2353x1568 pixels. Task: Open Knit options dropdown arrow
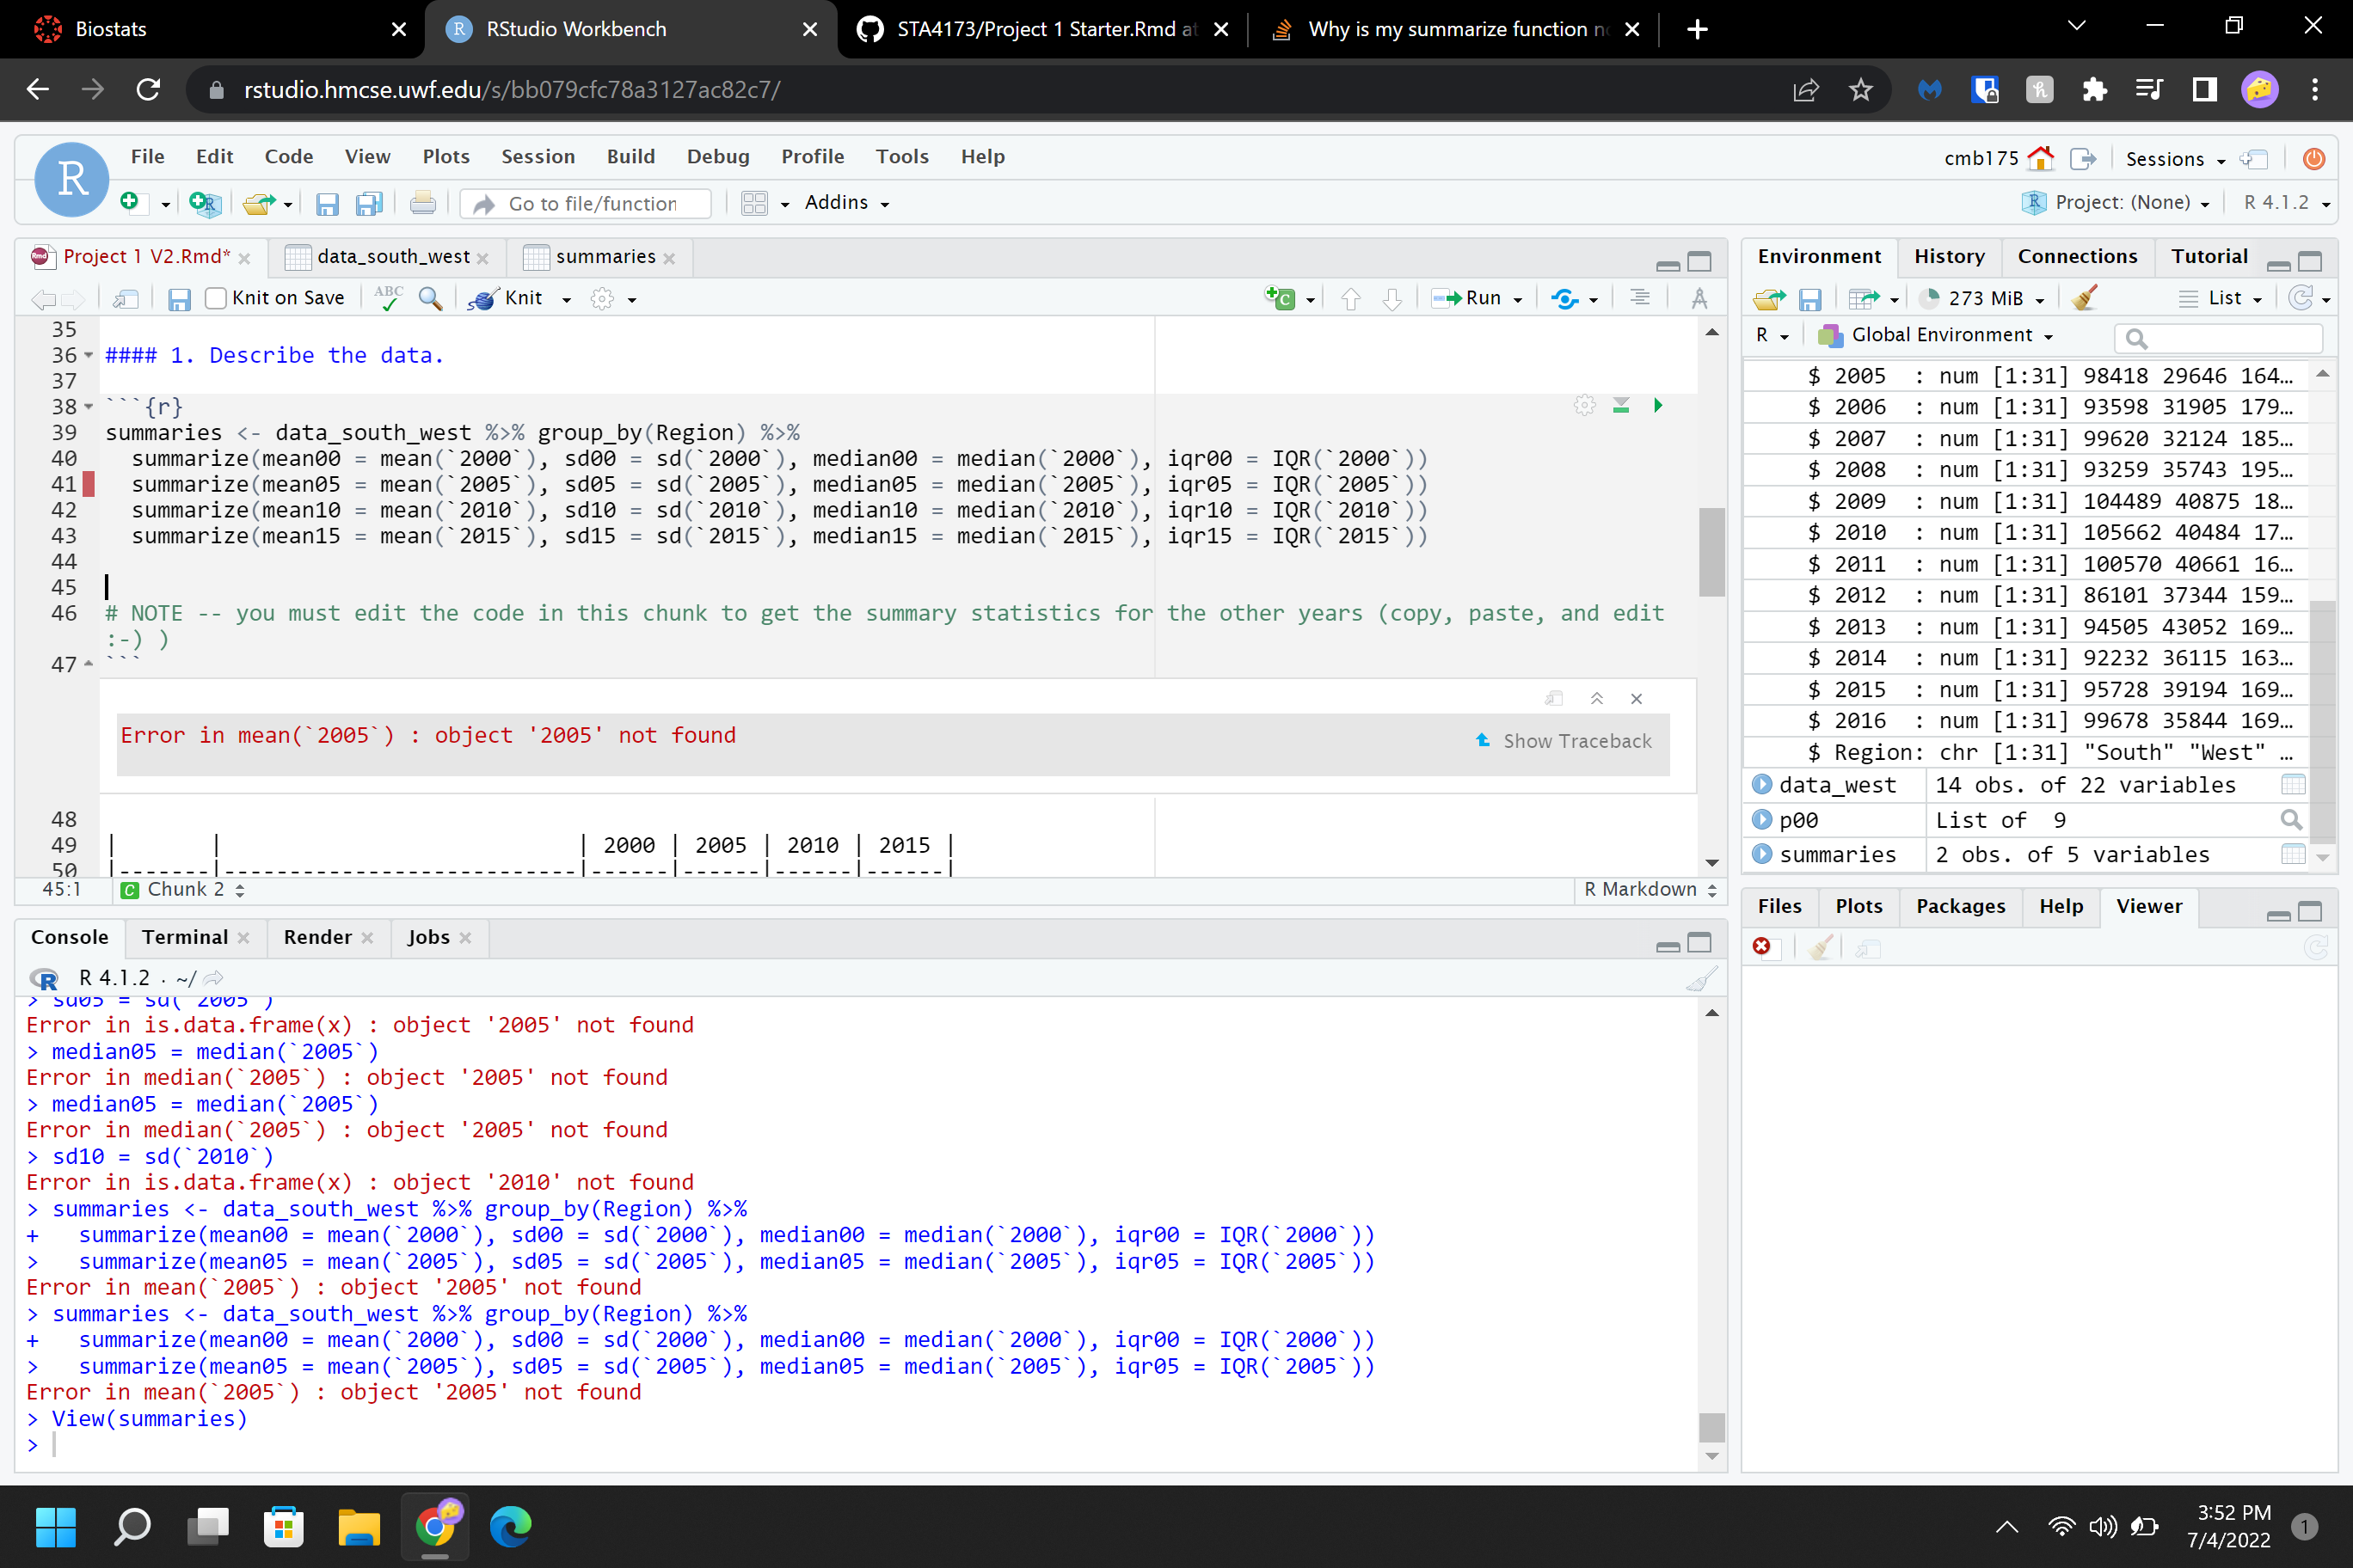pyautogui.click(x=566, y=299)
